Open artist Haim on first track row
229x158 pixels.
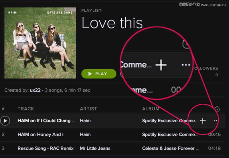(85, 121)
